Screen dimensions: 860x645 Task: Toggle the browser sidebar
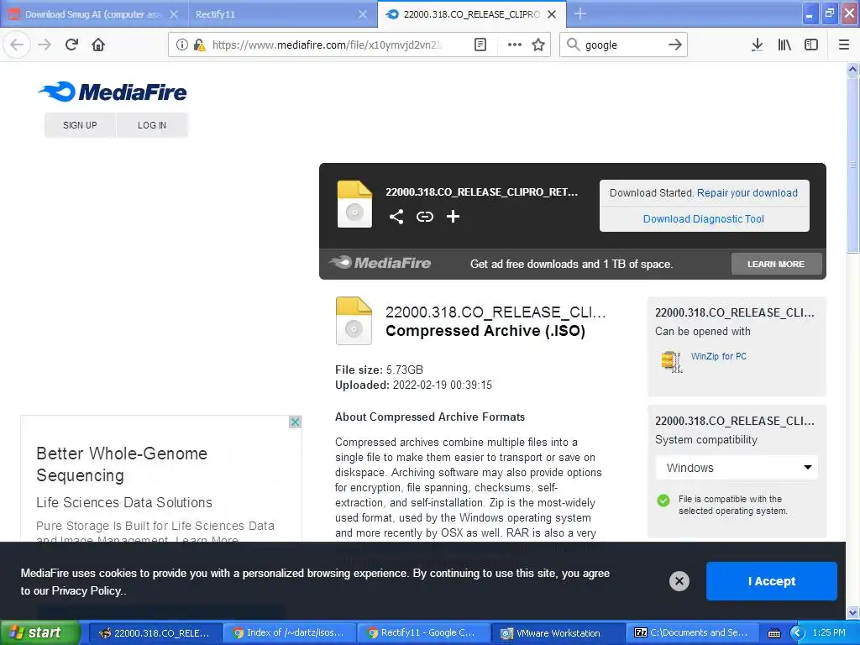tap(811, 45)
